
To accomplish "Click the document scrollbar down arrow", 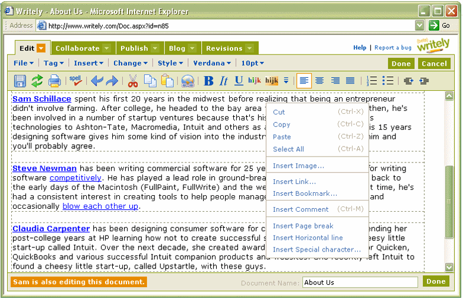I will pos(449,267).
